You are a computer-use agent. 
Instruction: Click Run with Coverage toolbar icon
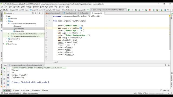(139, 10)
